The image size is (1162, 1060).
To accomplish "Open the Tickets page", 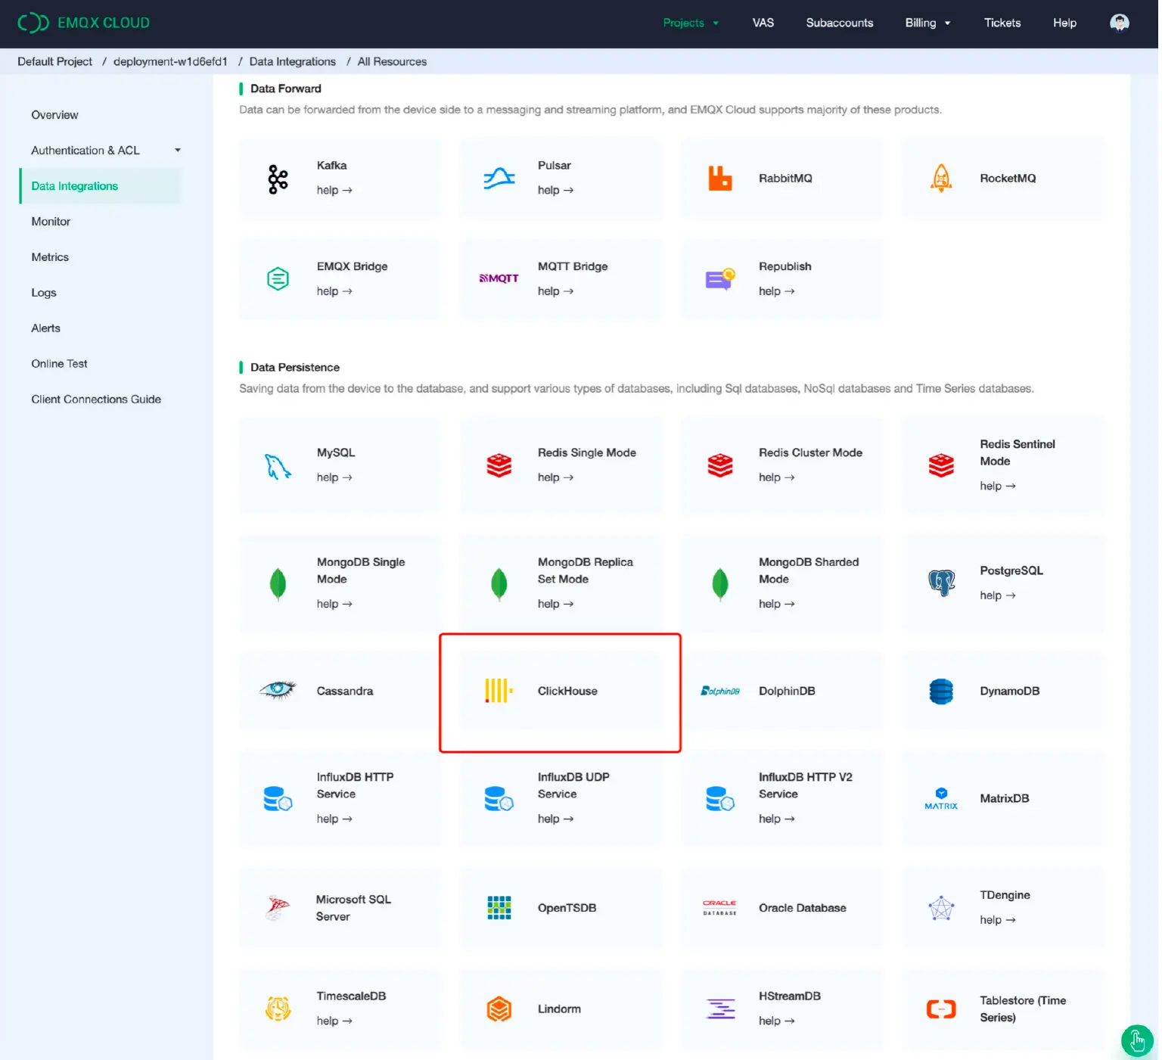I will click(1002, 23).
